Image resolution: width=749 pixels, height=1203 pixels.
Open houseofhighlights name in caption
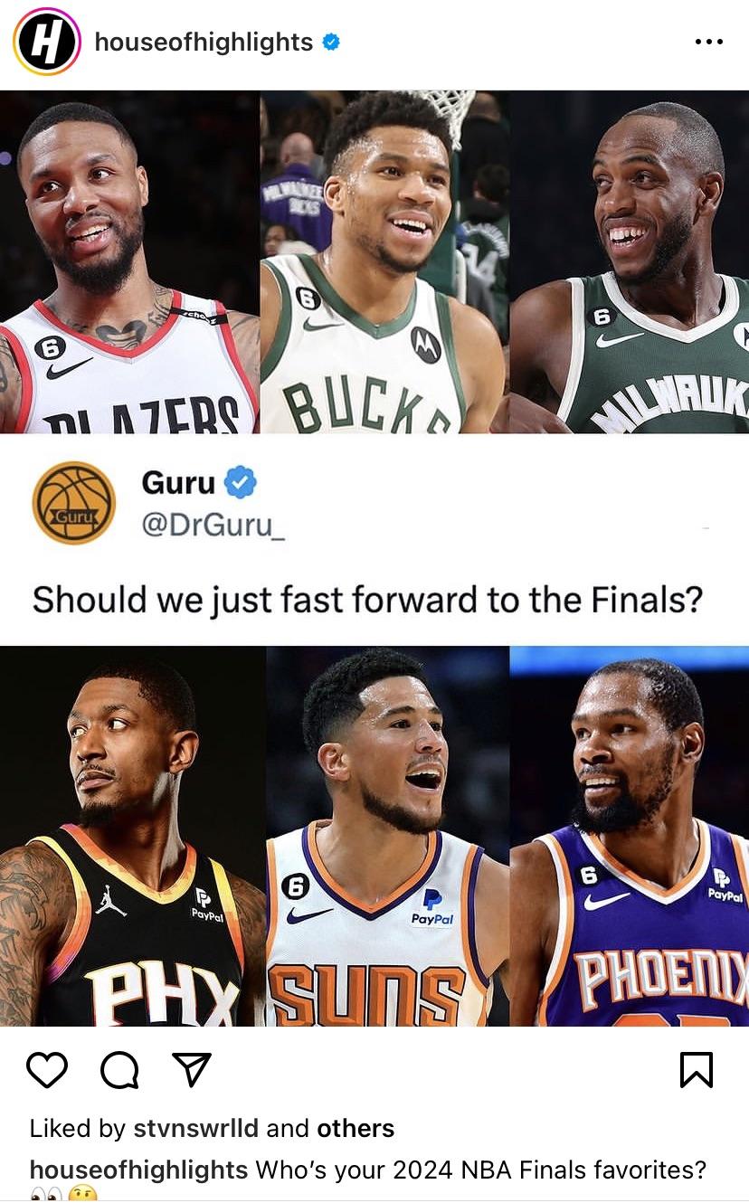(x=138, y=1170)
